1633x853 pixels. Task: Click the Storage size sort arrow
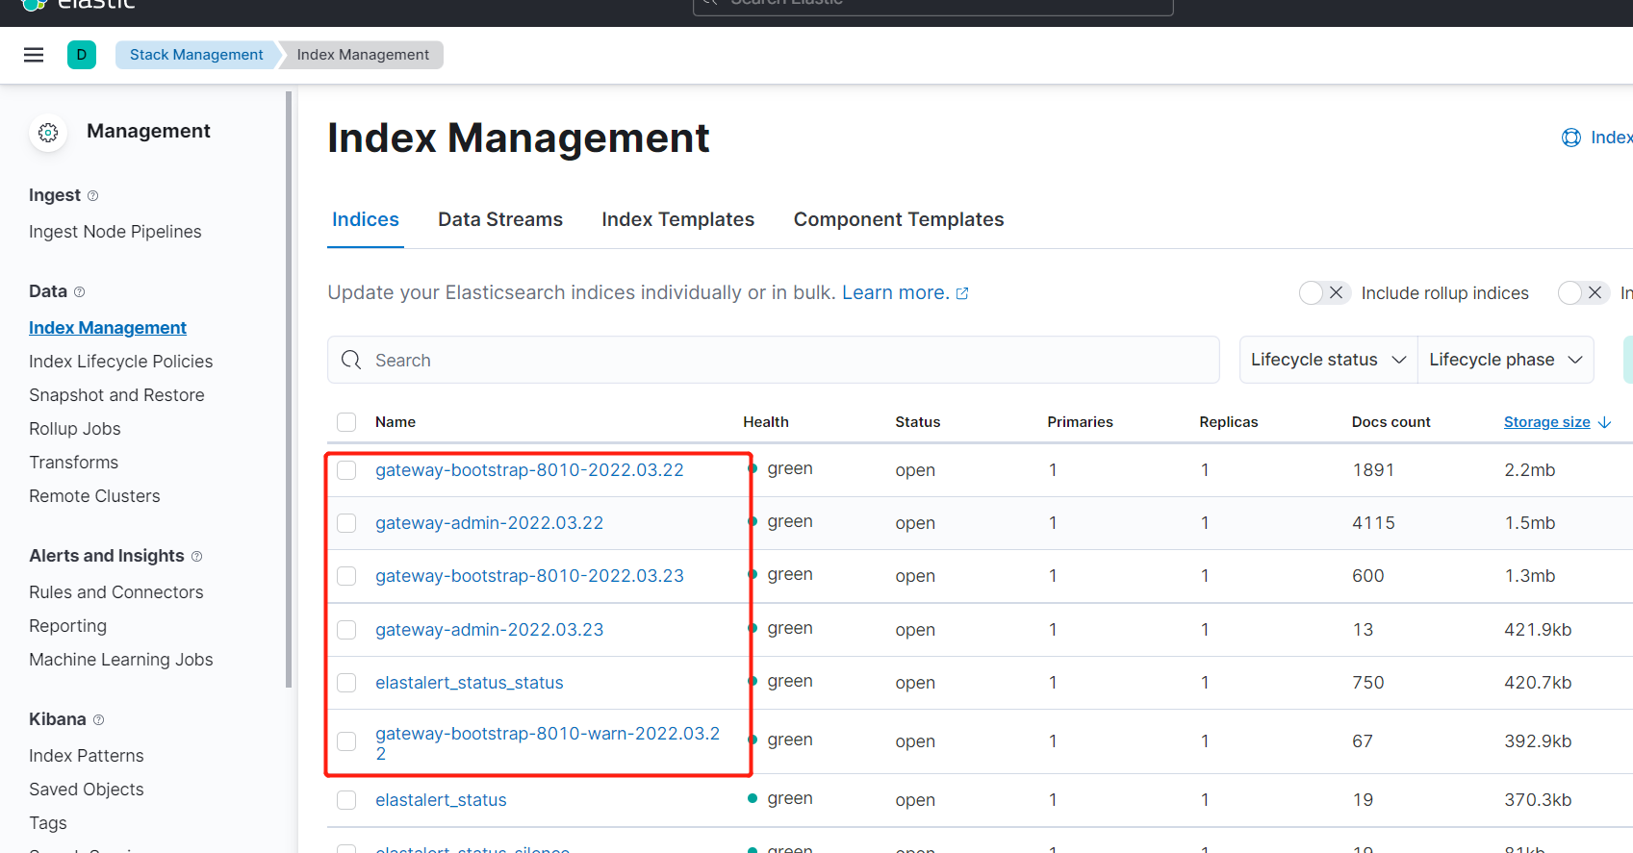pyautogui.click(x=1604, y=422)
